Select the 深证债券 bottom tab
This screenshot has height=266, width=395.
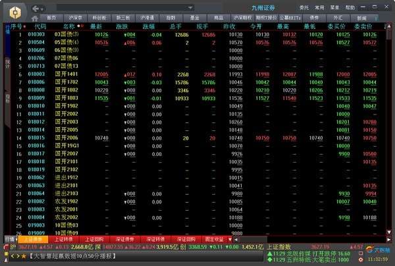(x=124, y=239)
